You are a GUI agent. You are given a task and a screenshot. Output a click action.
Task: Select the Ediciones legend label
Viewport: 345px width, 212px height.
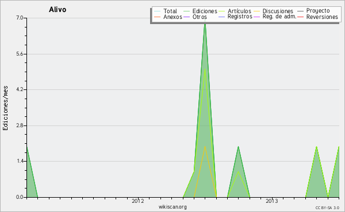(205, 11)
